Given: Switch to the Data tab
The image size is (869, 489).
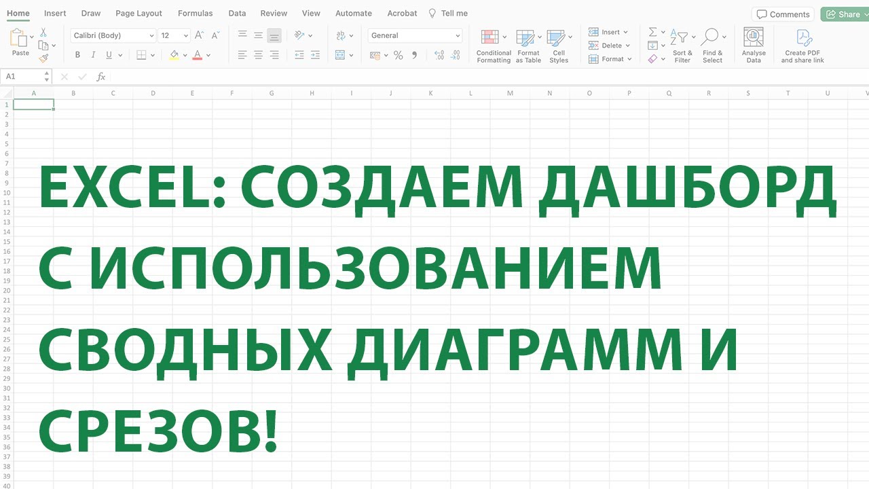Looking at the screenshot, I should [237, 13].
